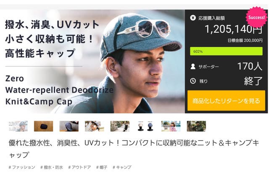Open the #帽子 hashtag
The image size is (269, 174).
click(102, 167)
